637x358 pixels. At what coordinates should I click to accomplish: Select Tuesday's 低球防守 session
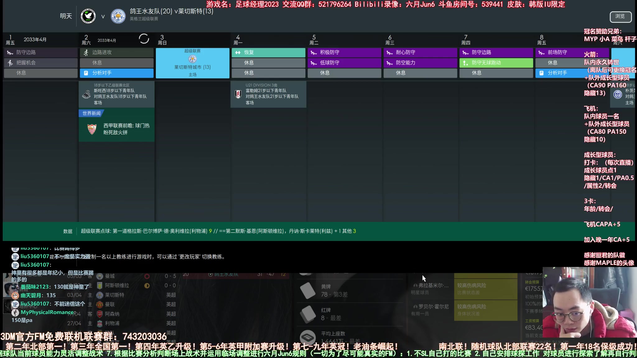pyautogui.click(x=344, y=63)
